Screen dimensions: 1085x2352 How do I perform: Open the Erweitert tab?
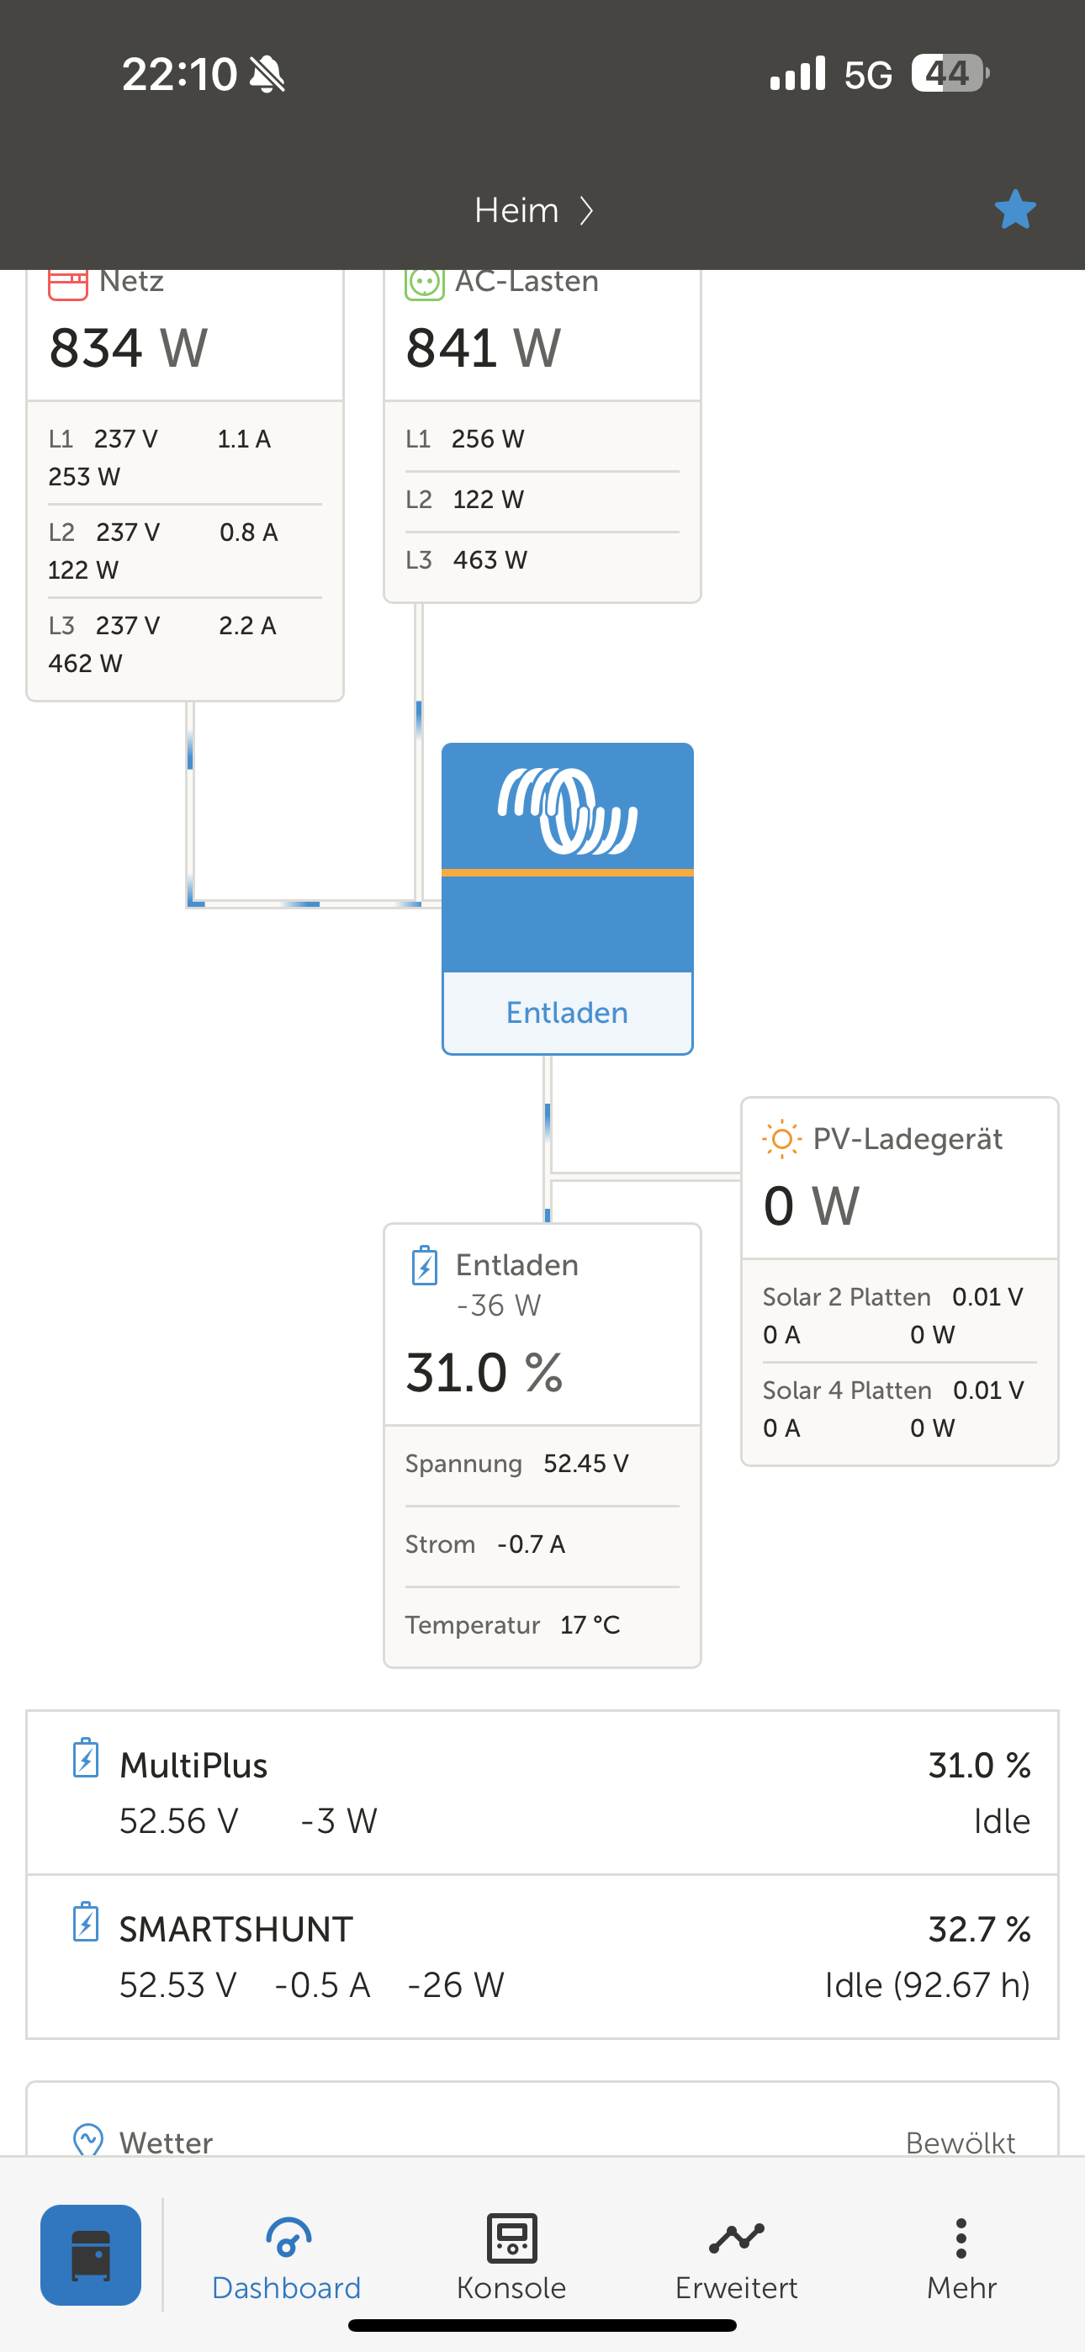[x=736, y=2258]
